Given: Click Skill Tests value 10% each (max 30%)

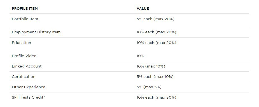Looking at the screenshot, I should 157,97.
